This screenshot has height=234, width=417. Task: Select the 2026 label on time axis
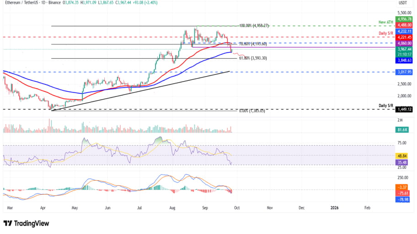pos(334,208)
